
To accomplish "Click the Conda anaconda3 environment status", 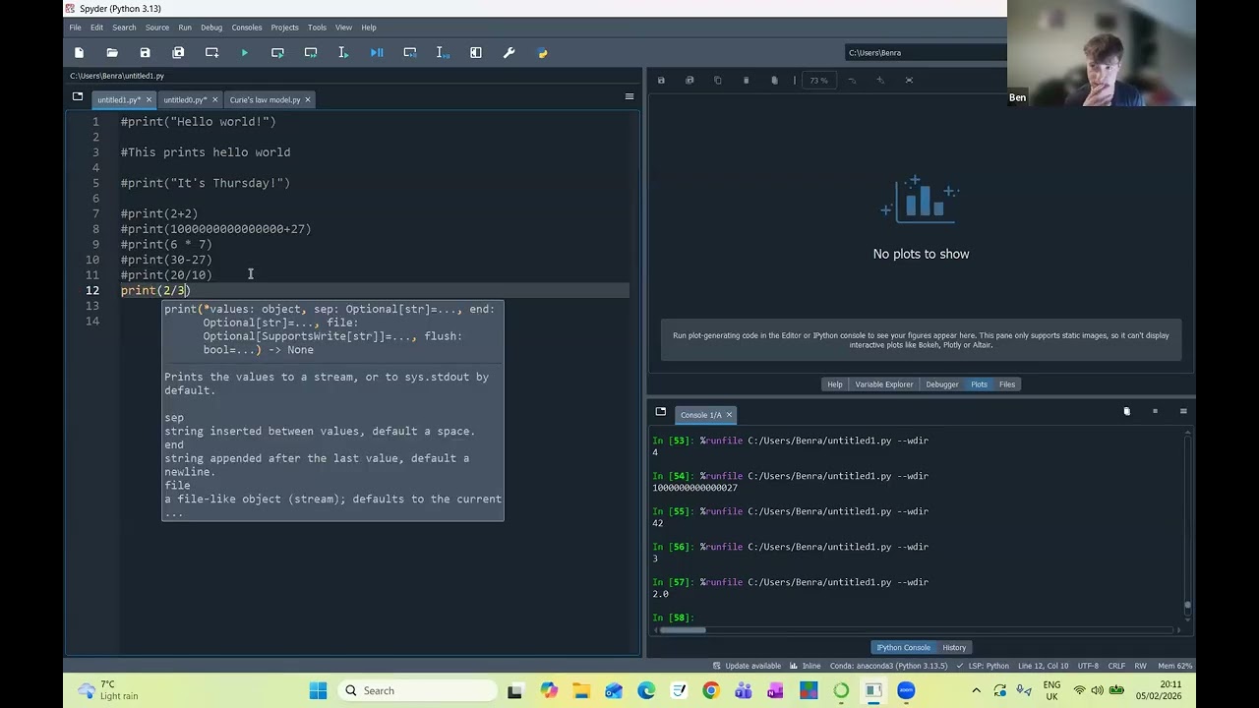I will (x=889, y=666).
